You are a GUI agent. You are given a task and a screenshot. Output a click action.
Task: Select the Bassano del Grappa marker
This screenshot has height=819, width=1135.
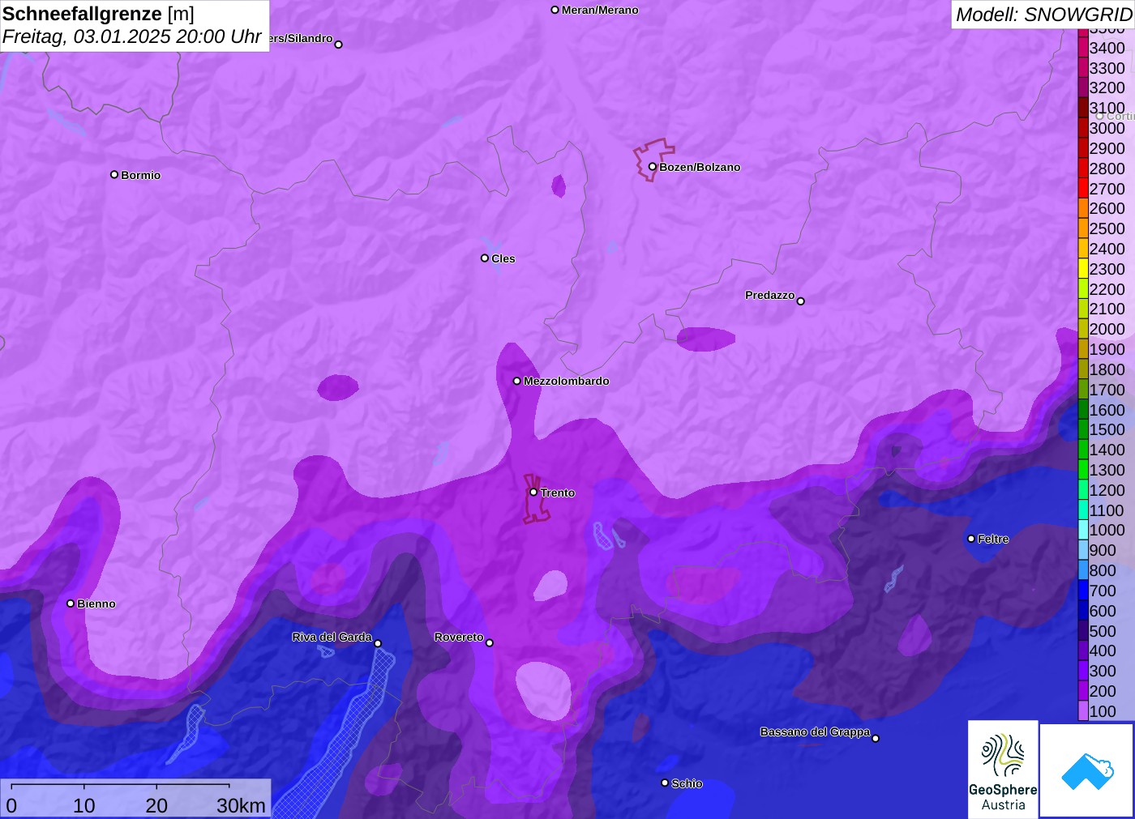click(x=876, y=738)
